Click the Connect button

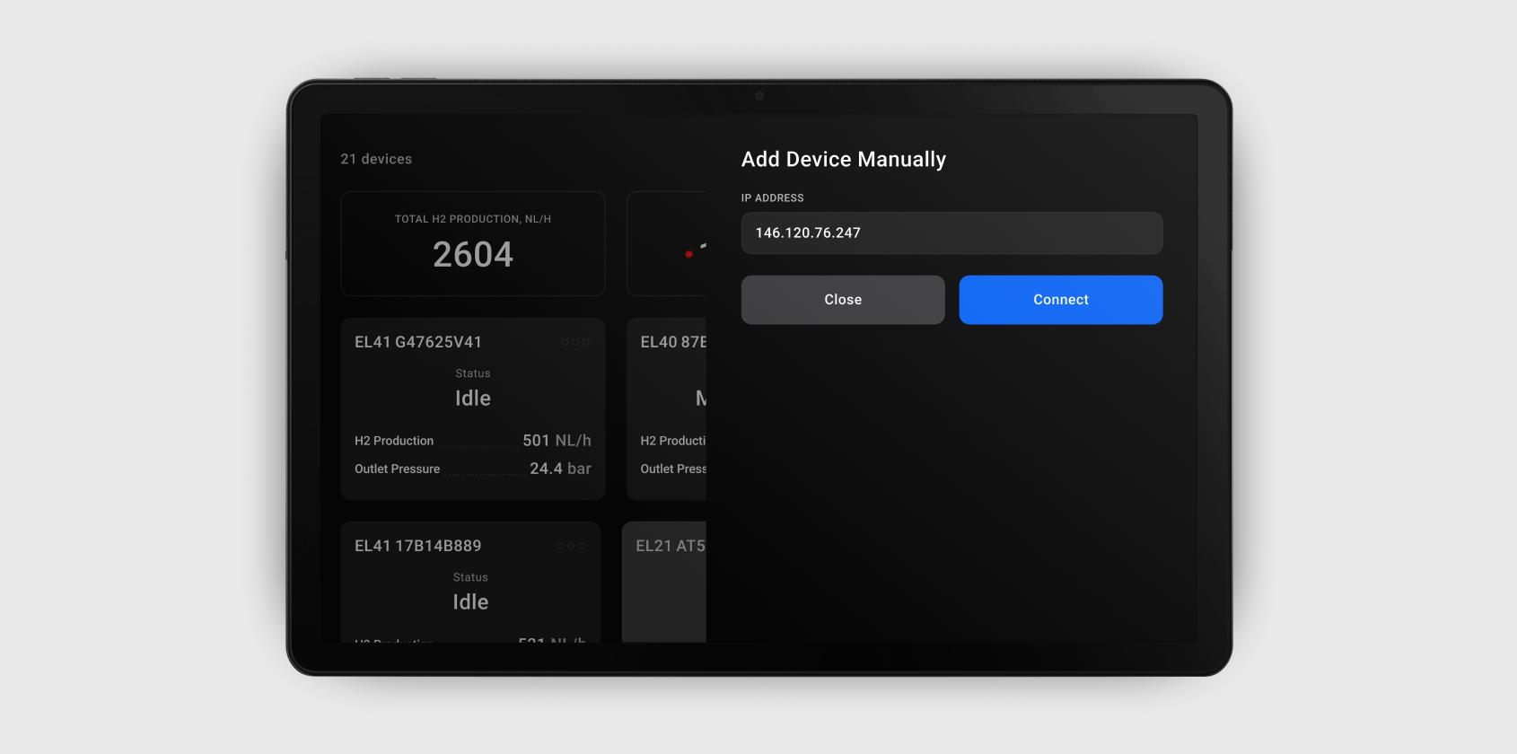1060,300
